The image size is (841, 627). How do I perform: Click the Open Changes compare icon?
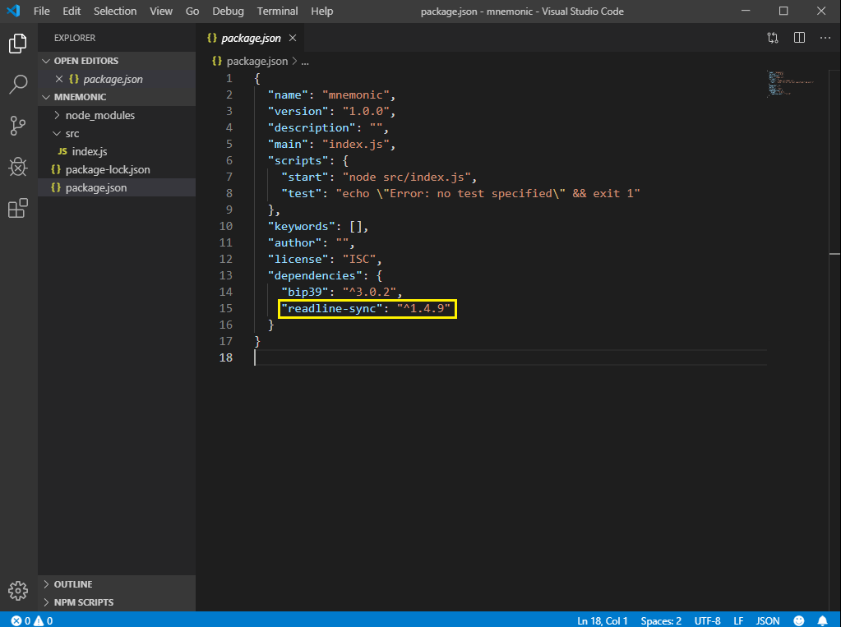[x=772, y=38]
